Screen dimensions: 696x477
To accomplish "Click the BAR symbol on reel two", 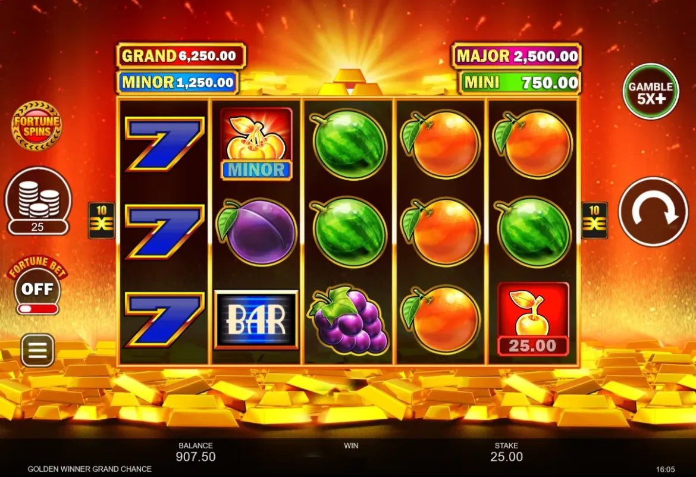I will click(x=256, y=319).
